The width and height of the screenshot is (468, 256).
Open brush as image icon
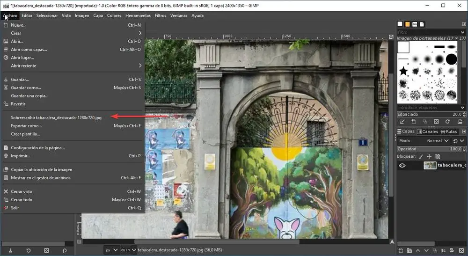pos(460,122)
